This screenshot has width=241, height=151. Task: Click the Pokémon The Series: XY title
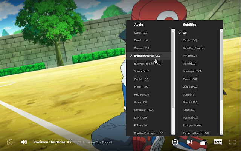point(52,142)
